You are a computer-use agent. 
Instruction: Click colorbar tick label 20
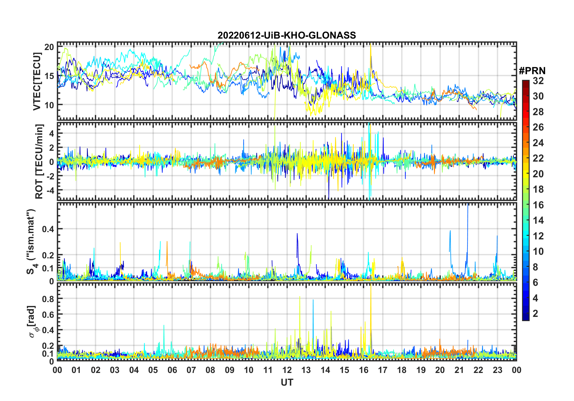[x=538, y=174]
